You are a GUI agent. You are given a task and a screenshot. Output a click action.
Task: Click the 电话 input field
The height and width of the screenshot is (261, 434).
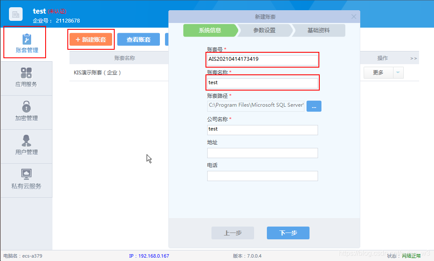click(262, 176)
